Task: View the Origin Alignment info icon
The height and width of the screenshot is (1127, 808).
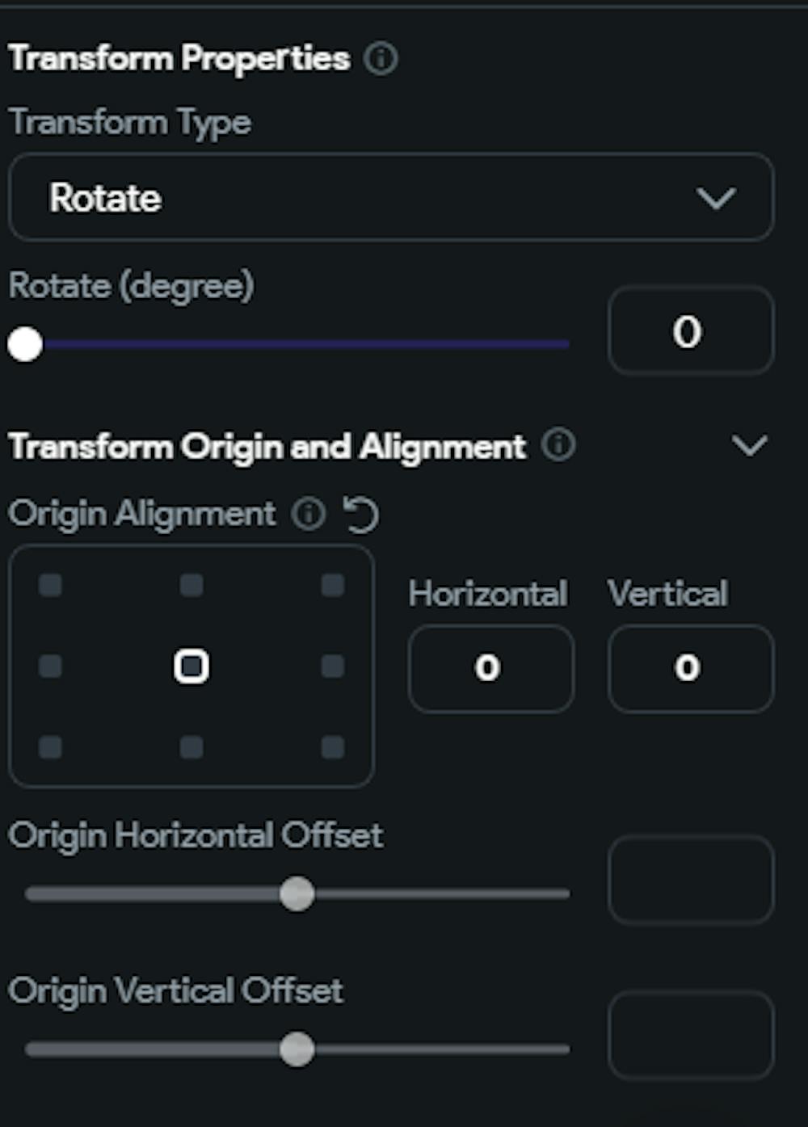Action: tap(307, 513)
